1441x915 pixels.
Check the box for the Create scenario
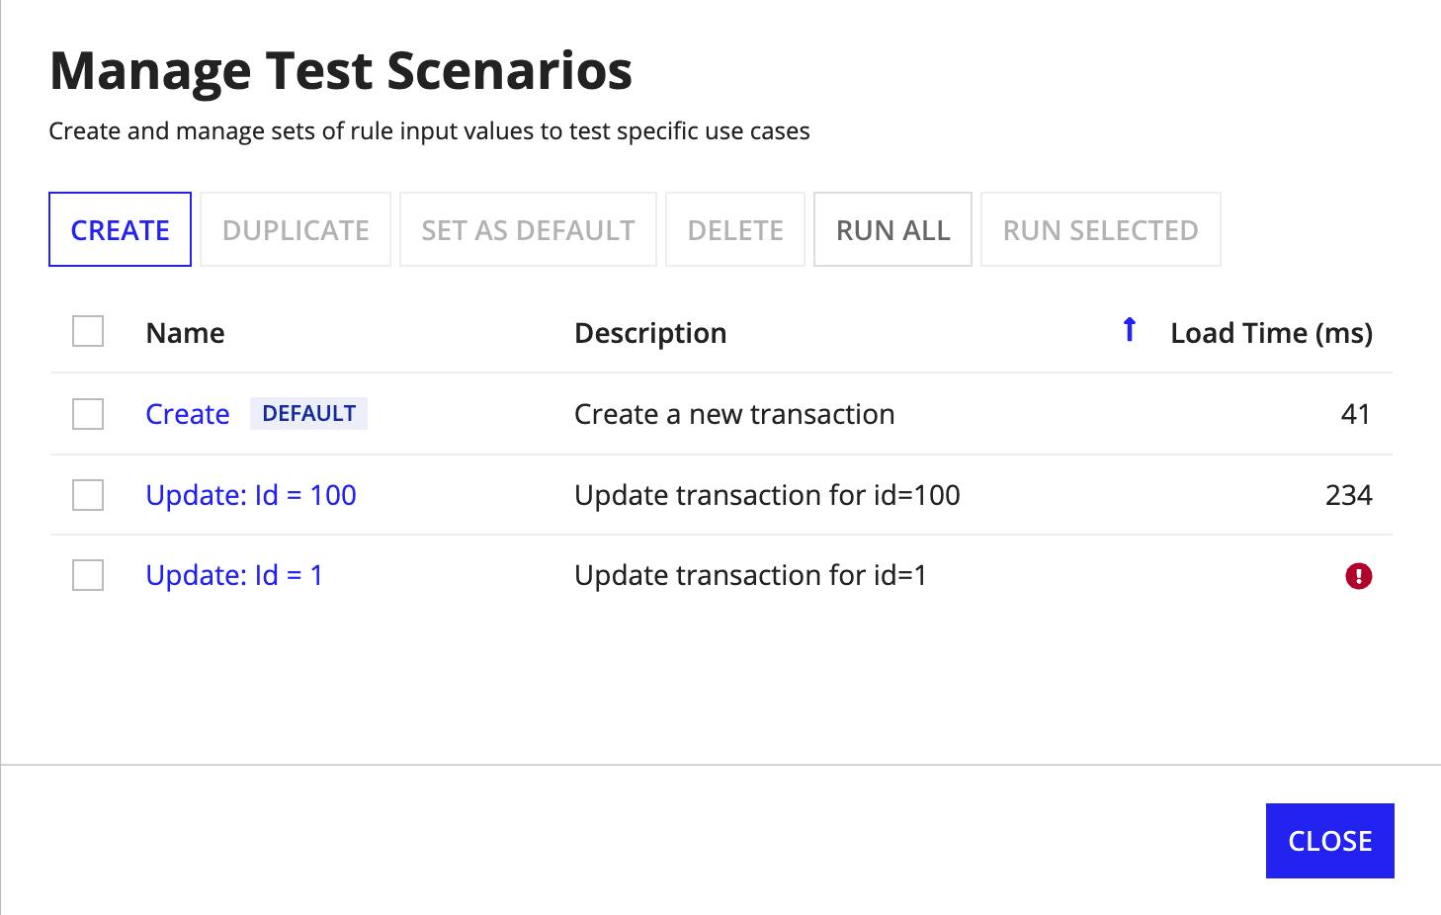88,413
